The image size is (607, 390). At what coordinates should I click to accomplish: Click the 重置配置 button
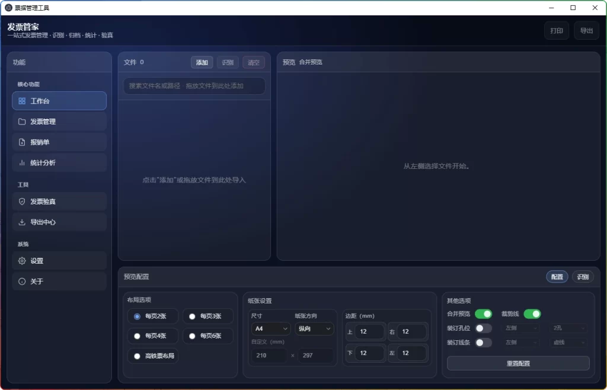pos(517,363)
